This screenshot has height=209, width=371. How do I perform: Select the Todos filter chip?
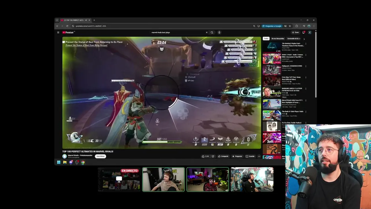click(266, 39)
